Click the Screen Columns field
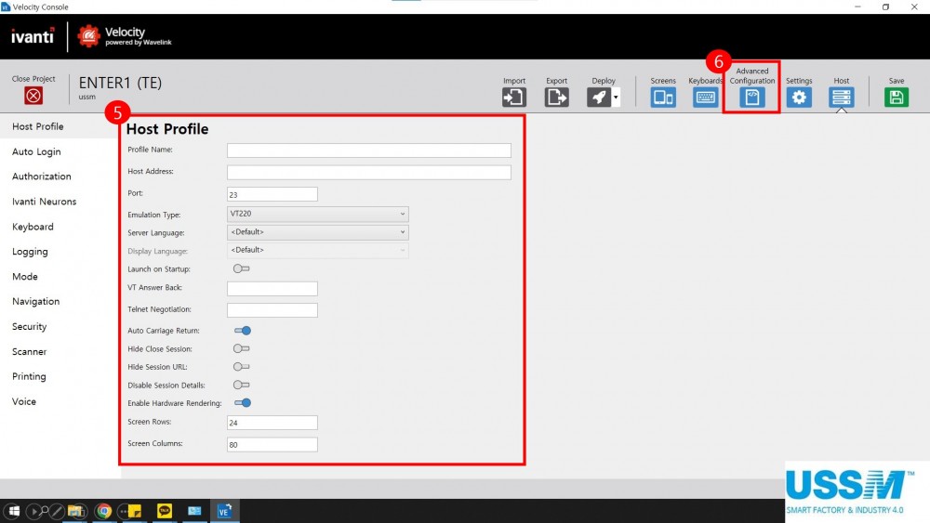The height and width of the screenshot is (523, 930). pyautogui.click(x=272, y=444)
